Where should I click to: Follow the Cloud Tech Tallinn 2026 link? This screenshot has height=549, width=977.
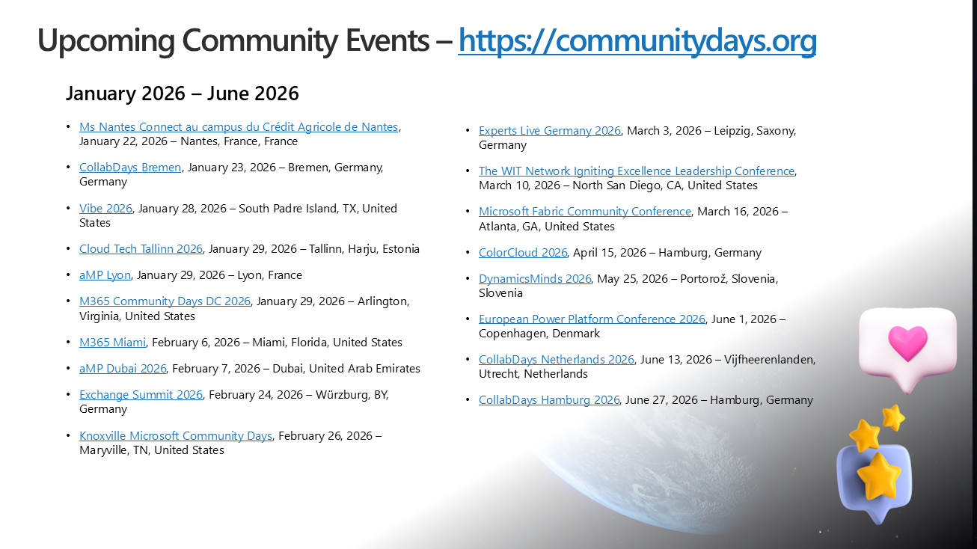[141, 249]
